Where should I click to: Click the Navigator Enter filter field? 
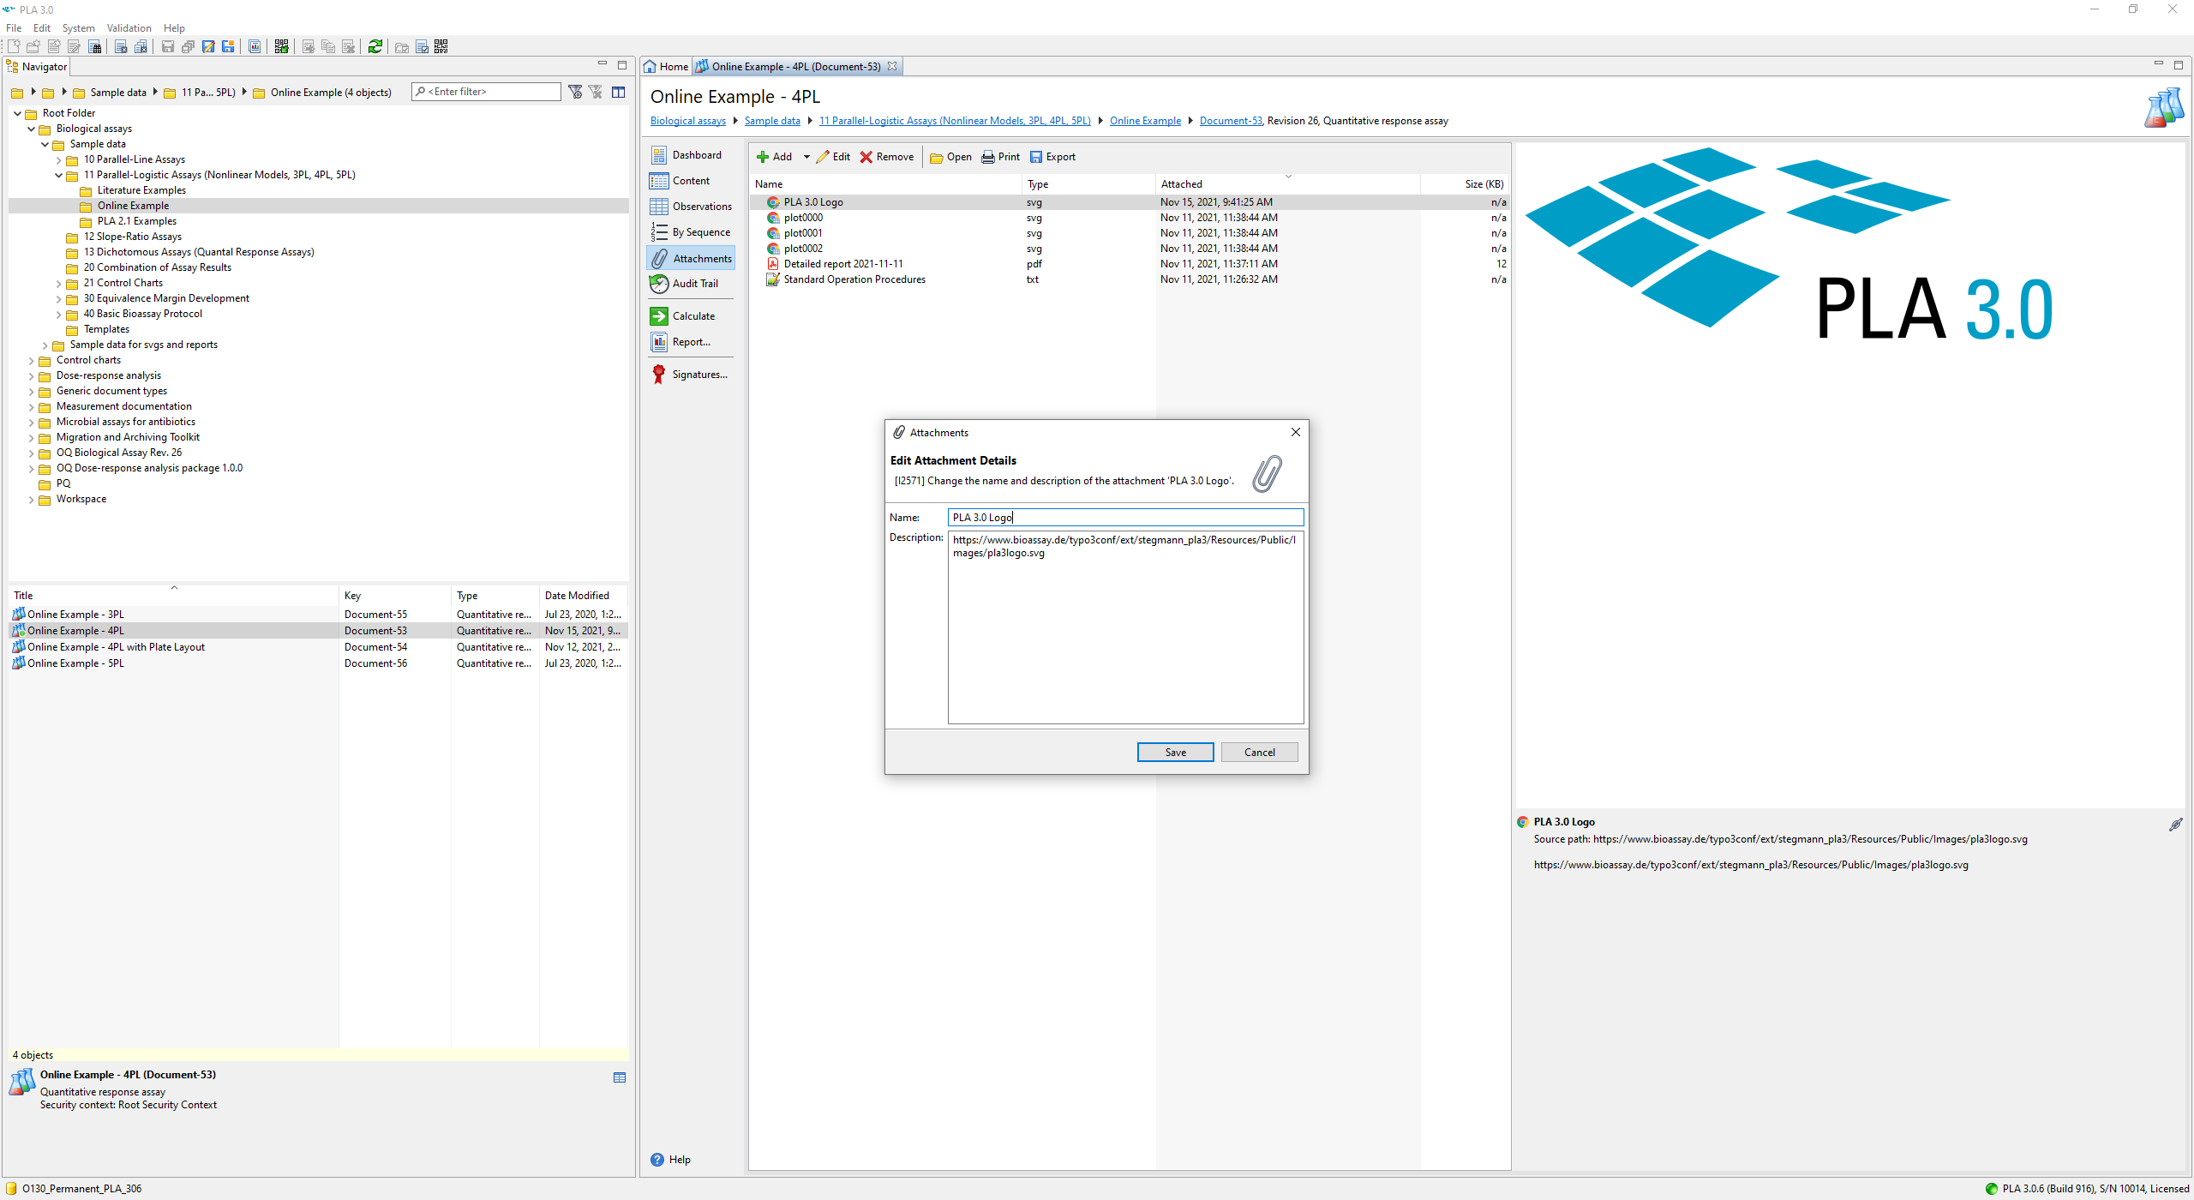click(486, 92)
